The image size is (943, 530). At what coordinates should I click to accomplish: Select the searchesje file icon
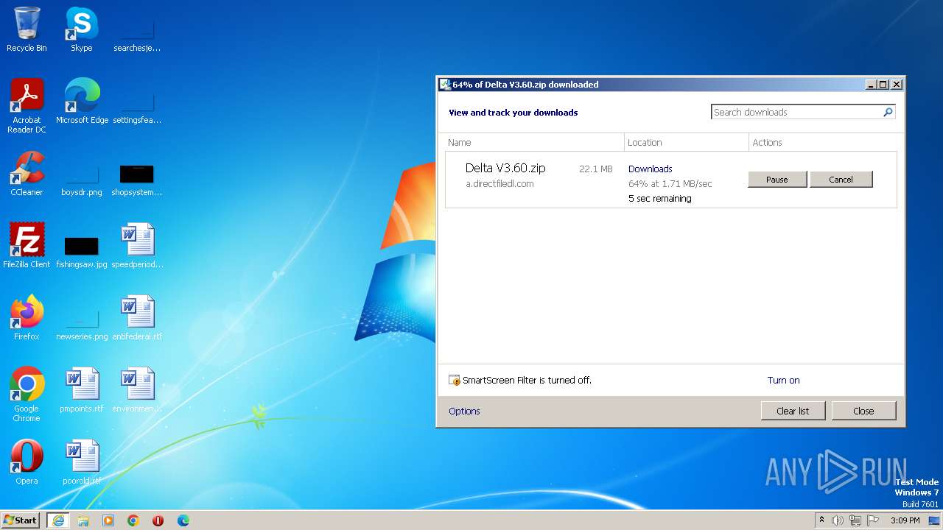(x=137, y=35)
